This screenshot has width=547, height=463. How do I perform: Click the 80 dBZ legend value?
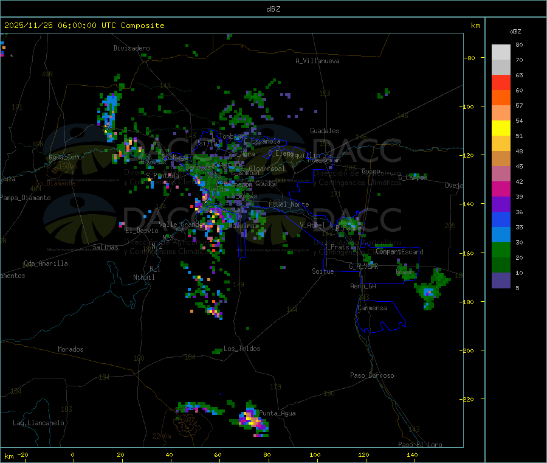(519, 44)
